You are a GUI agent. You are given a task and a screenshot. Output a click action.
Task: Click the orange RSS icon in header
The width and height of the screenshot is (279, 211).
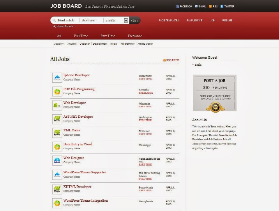click(210, 6)
